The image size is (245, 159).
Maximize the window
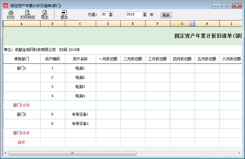[x=227, y=6]
